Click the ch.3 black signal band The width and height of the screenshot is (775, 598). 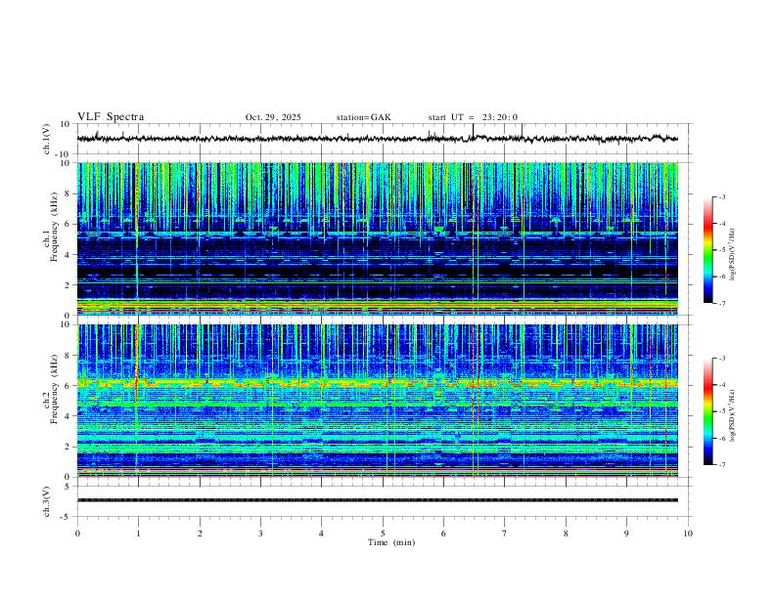point(378,500)
